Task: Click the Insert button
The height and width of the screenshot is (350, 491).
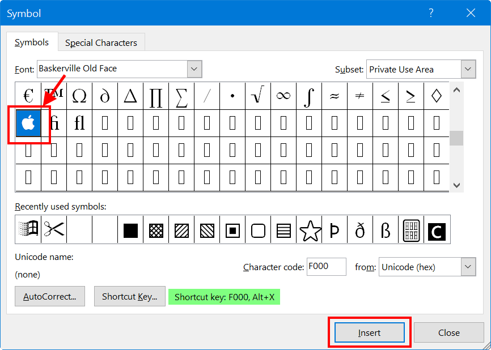Action: tap(369, 332)
